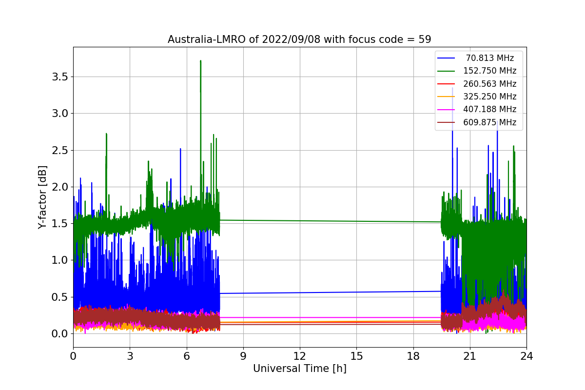Image resolution: width=585 pixels, height=390 pixels.
Task: Select the 152.750 MHz legend label
Action: click(x=490, y=71)
